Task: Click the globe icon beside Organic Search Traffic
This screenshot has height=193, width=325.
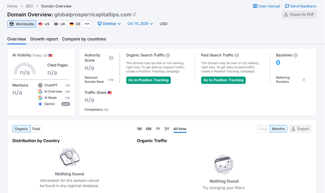Action: tap(168, 55)
